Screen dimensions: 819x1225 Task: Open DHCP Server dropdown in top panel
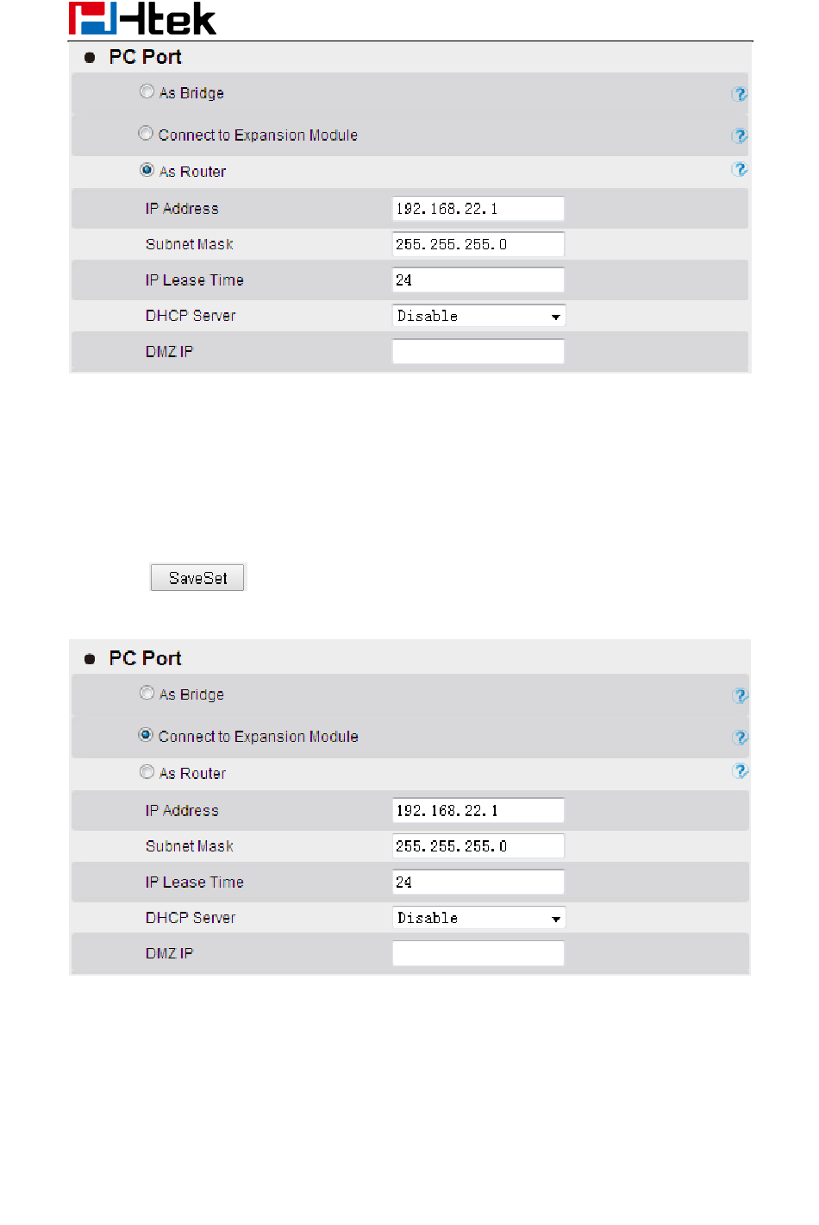tap(478, 316)
